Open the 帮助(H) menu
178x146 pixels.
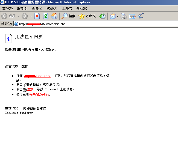[82, 8]
